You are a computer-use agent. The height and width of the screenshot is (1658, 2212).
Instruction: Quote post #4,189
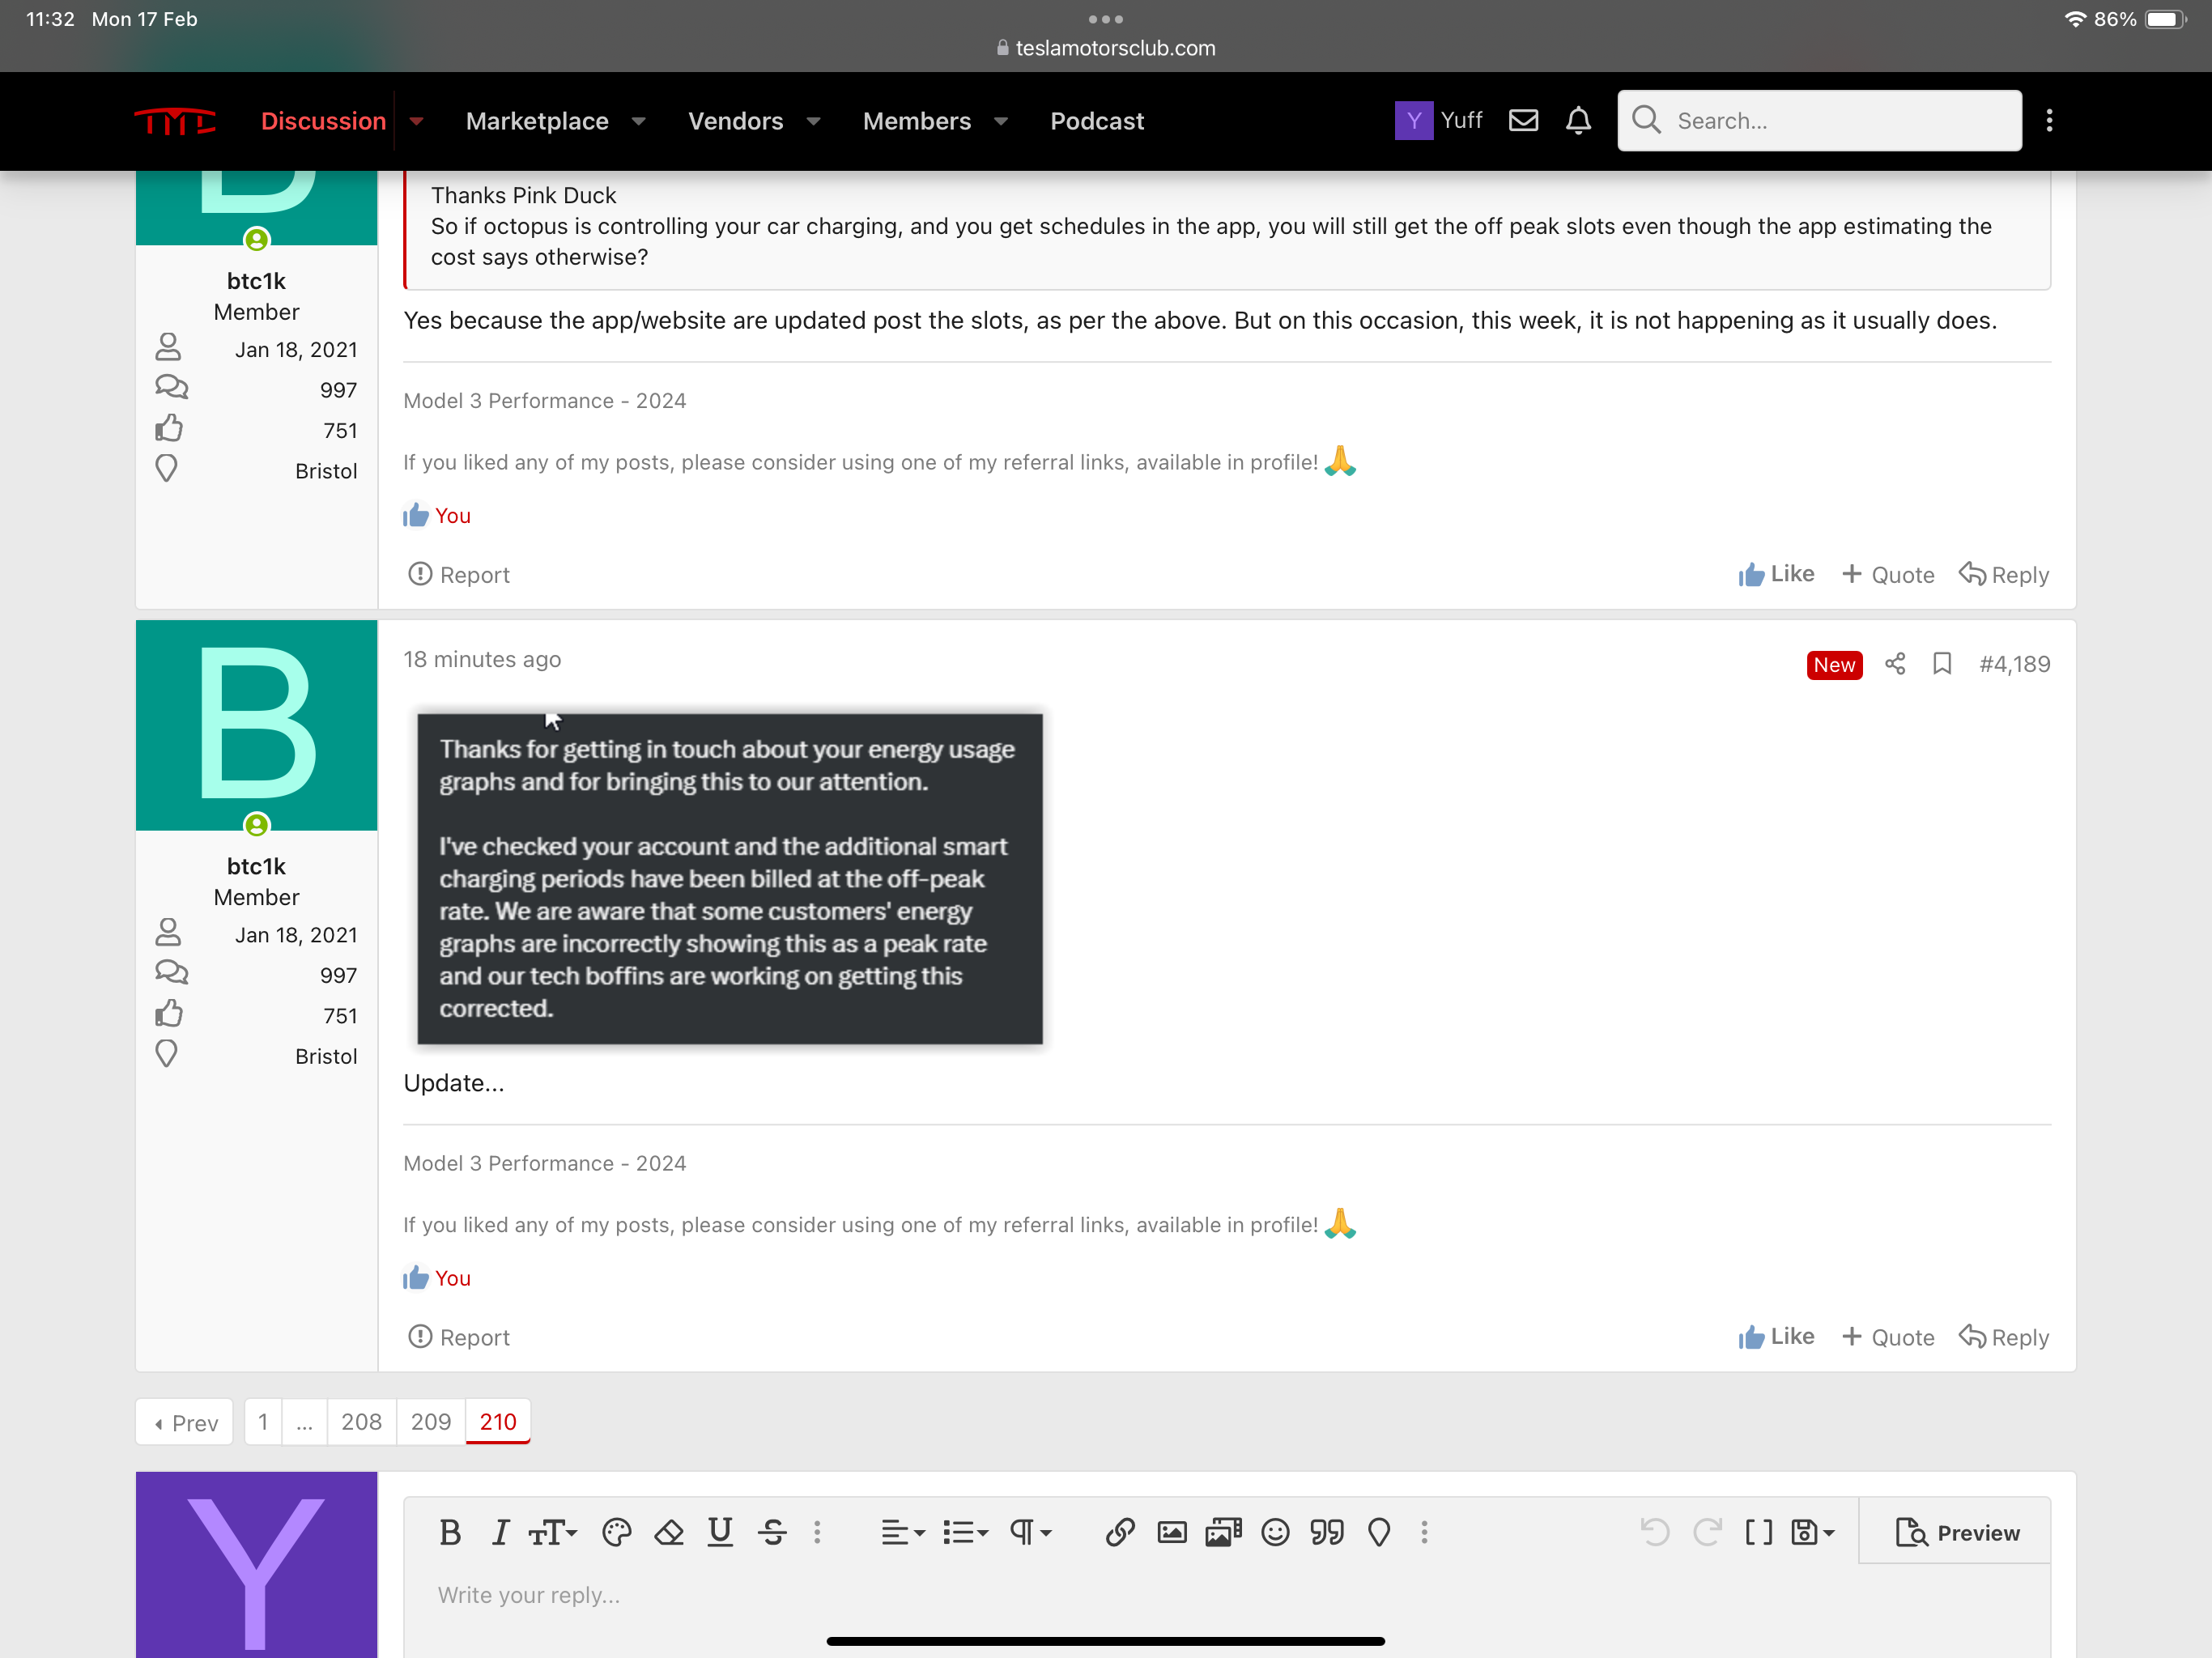(1888, 1337)
